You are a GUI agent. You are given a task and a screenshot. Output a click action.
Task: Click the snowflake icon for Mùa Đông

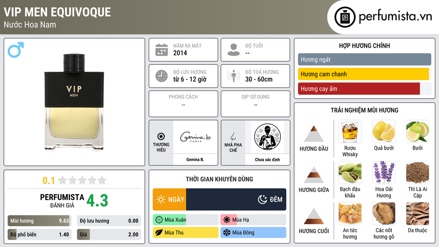coord(227,232)
